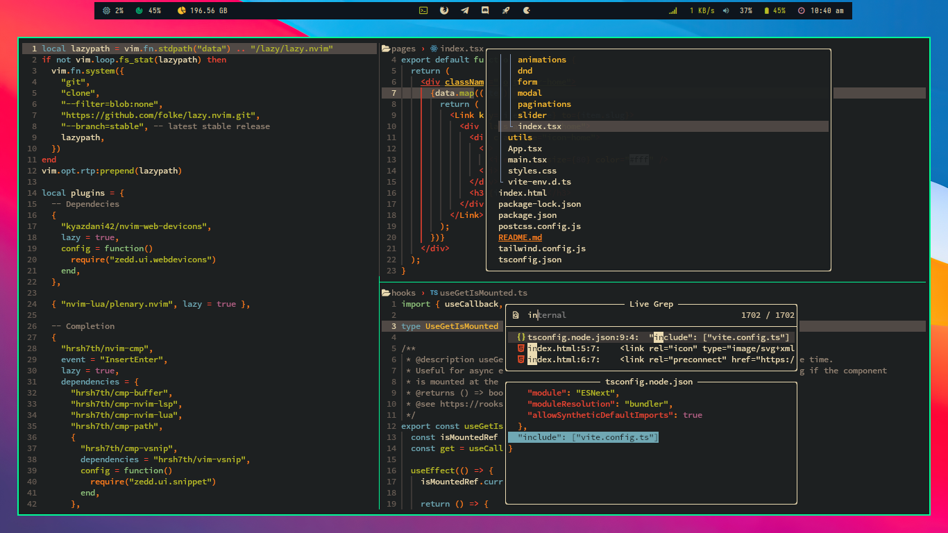
Task: Click the JSON braces icon for tsconfig.node.json
Action: [x=521, y=337]
